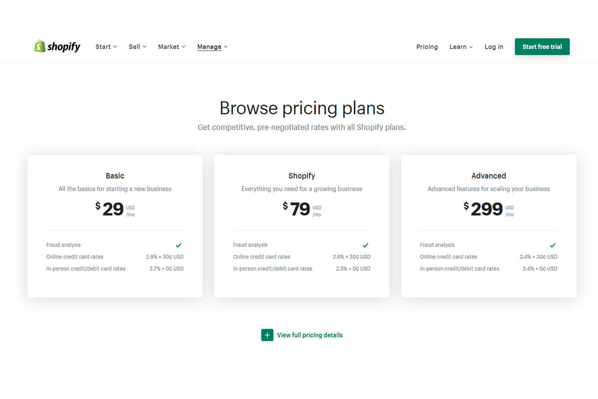Click the $29 Basic plan price
Image resolution: width=598 pixels, height=399 pixels.
coord(110,209)
